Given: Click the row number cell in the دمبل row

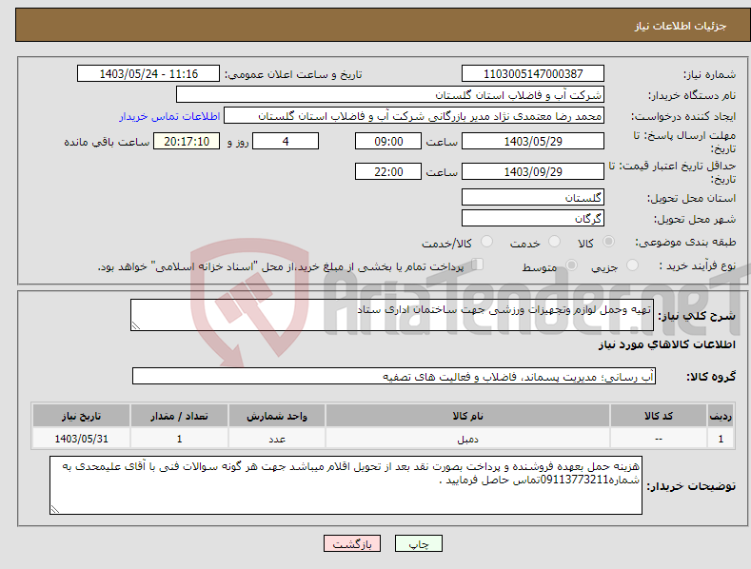Looking at the screenshot, I should [x=721, y=439].
